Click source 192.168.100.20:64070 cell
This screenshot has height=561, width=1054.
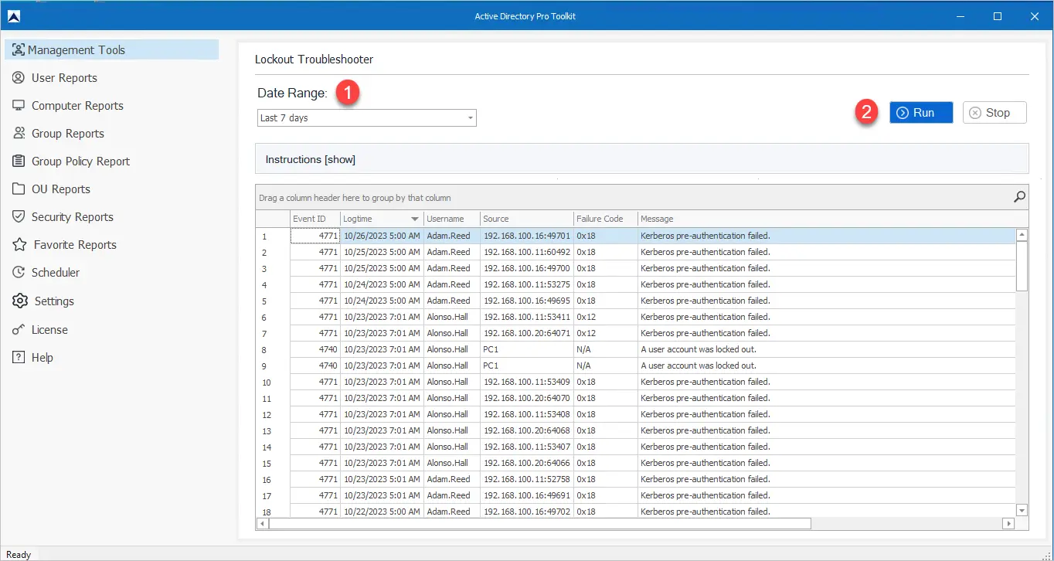[526, 398]
